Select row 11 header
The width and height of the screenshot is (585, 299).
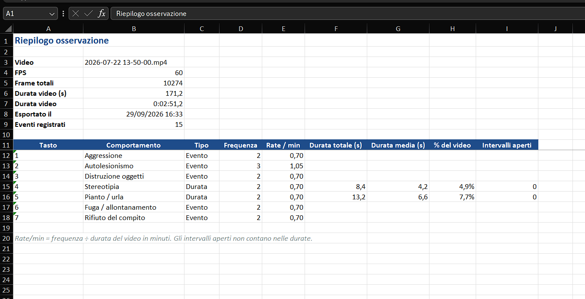coord(6,145)
